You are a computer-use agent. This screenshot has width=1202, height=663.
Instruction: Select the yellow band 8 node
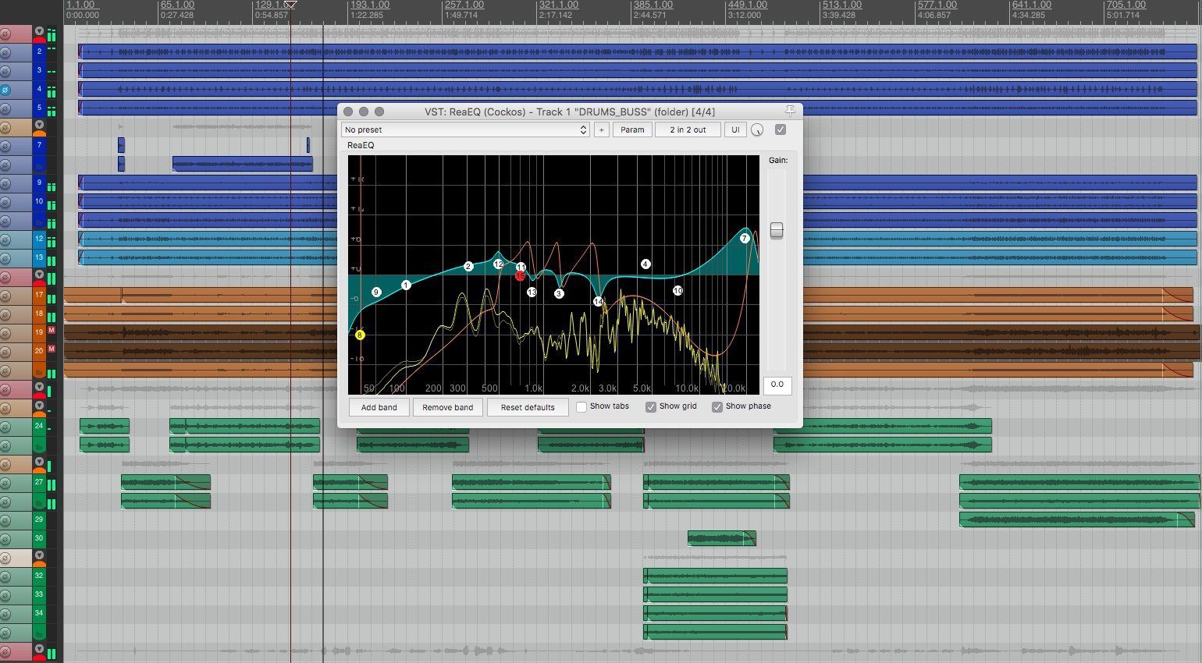point(360,335)
